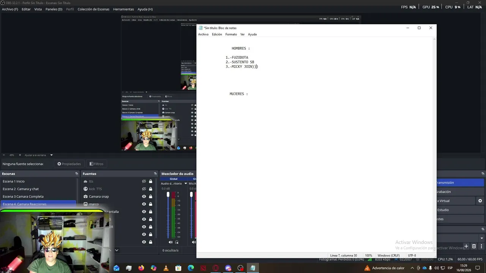Open the zoom level 100% in Notepad status bar
This screenshot has width=486, height=273.
pos(369,256)
